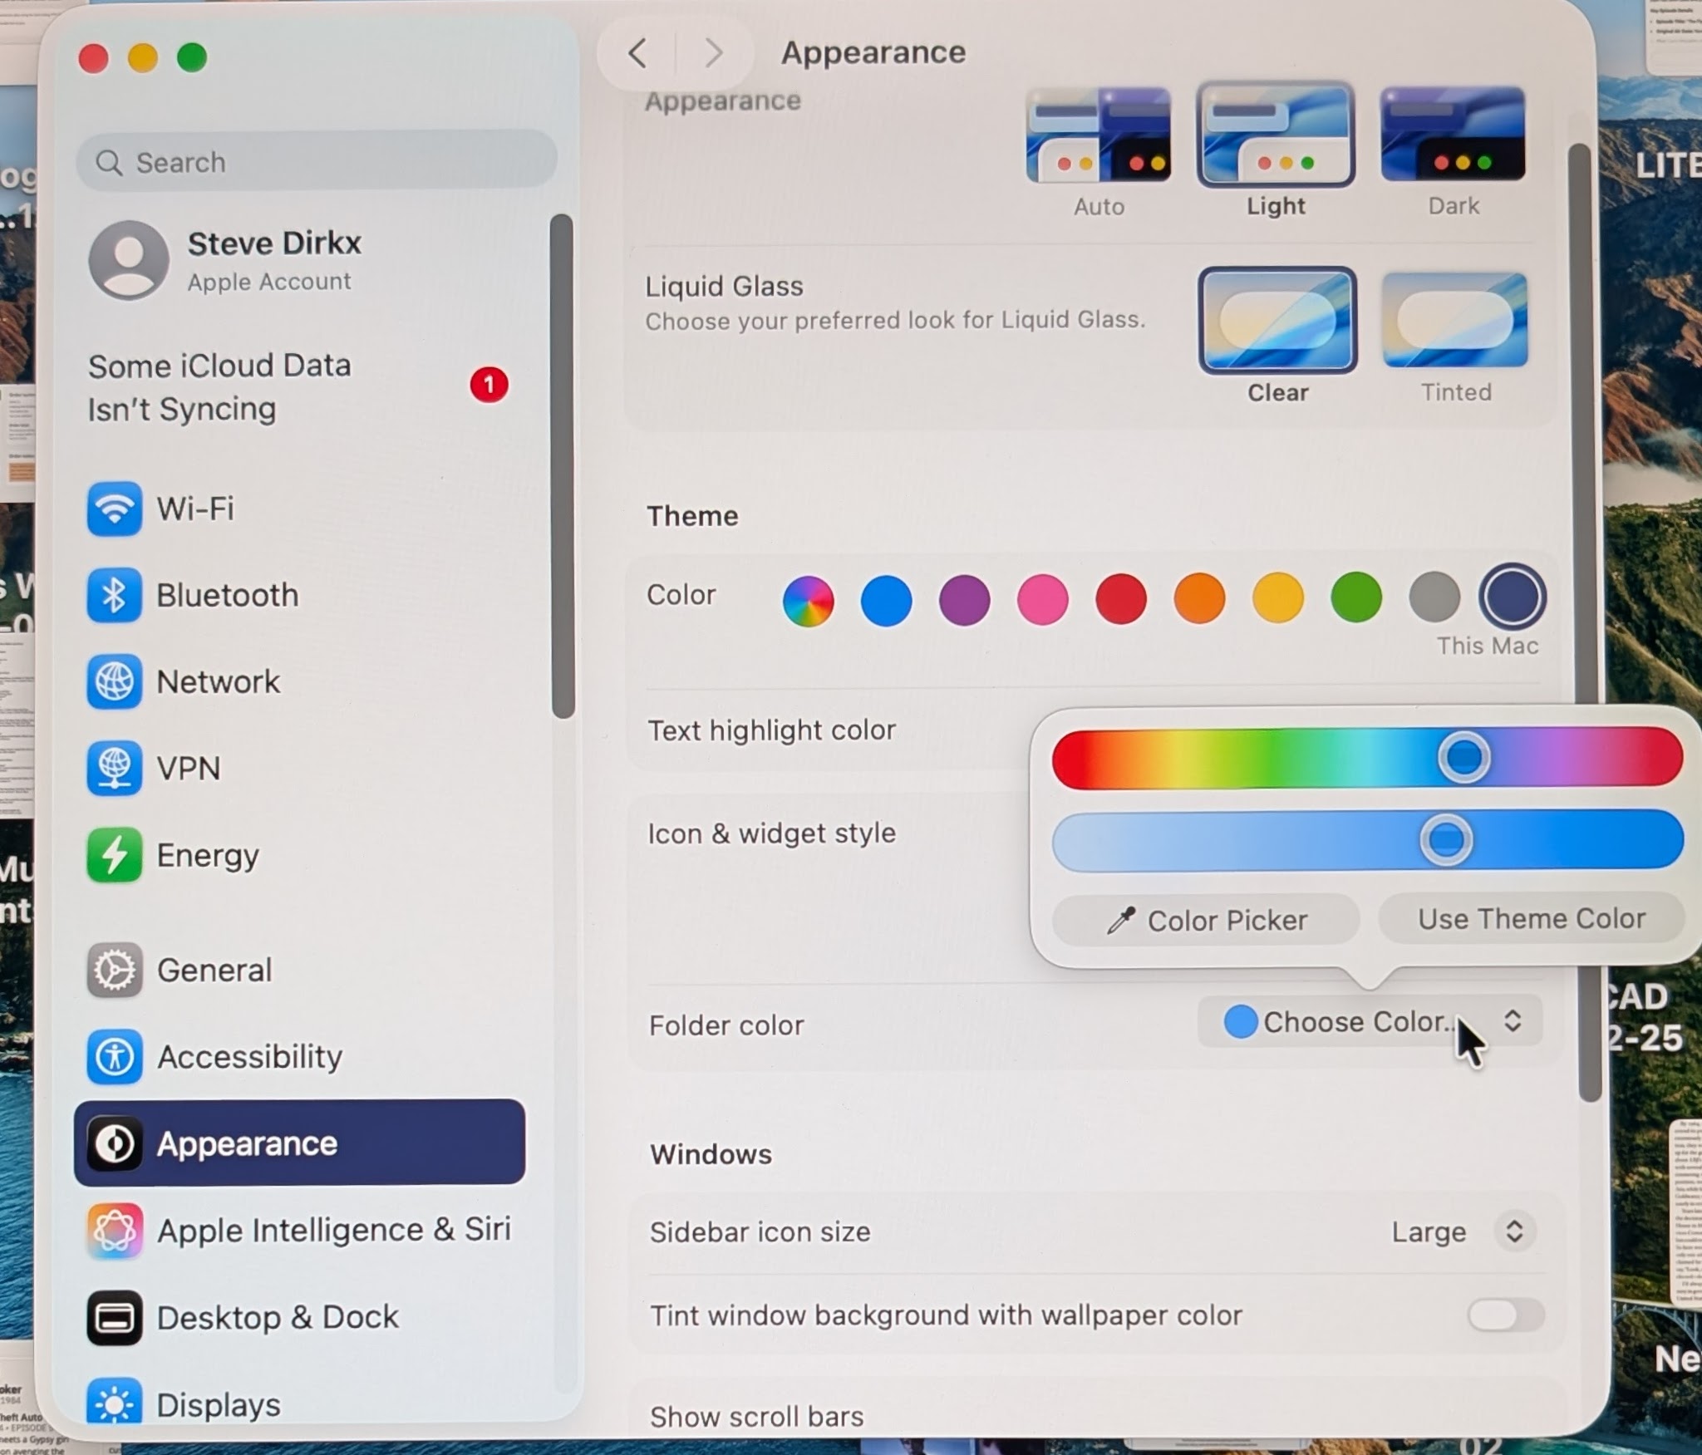Select the graphite theme color swatch

[x=1434, y=597]
